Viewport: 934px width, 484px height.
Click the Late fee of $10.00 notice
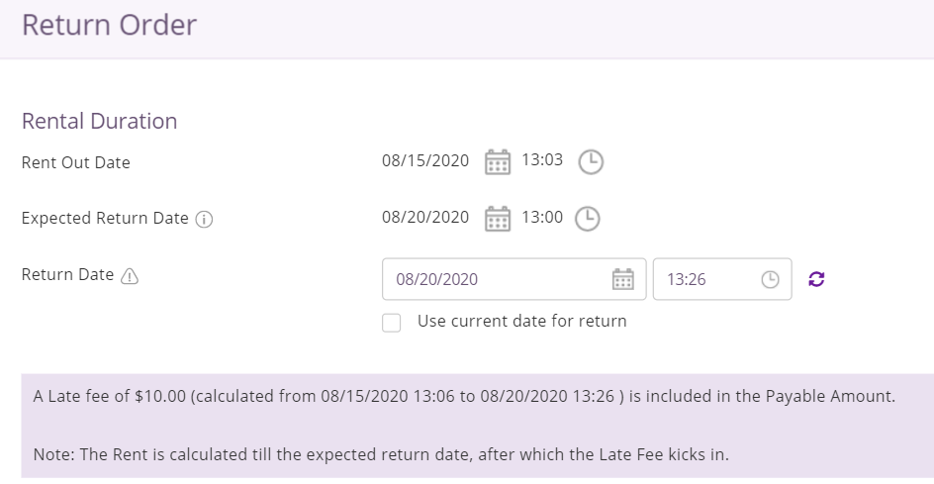(464, 396)
